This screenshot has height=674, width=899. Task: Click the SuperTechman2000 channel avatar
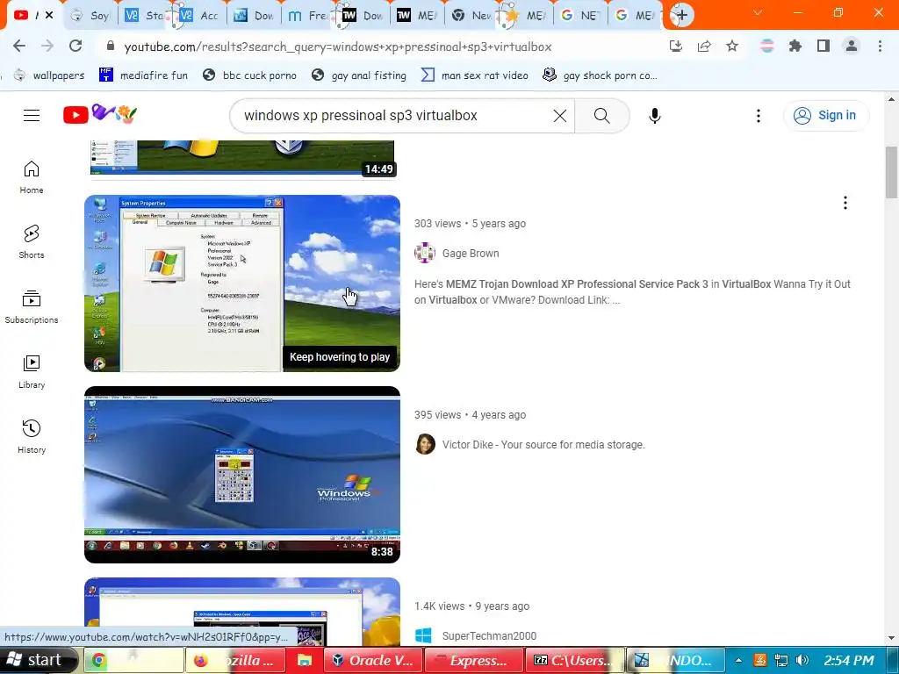(x=423, y=635)
